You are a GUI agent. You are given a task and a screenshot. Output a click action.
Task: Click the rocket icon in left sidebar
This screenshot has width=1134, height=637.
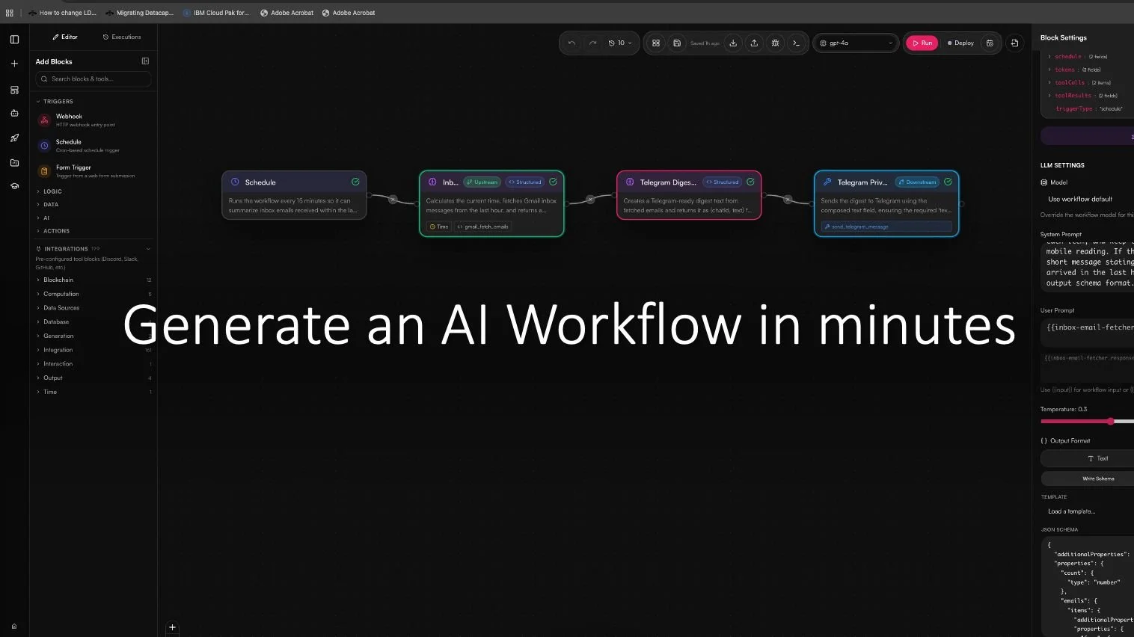click(x=13, y=138)
